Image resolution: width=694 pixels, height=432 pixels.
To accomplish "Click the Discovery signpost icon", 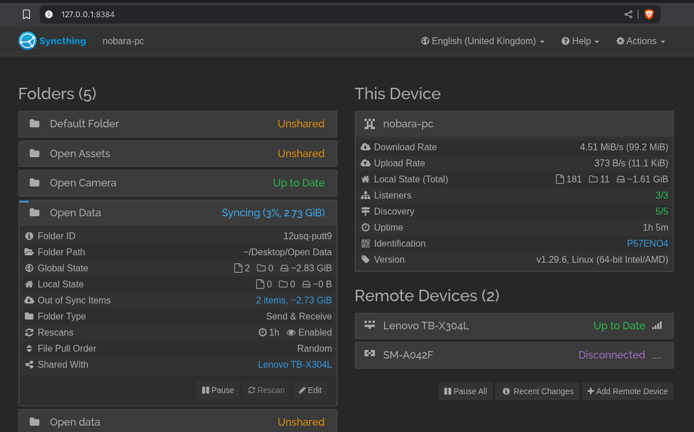I will tap(366, 211).
